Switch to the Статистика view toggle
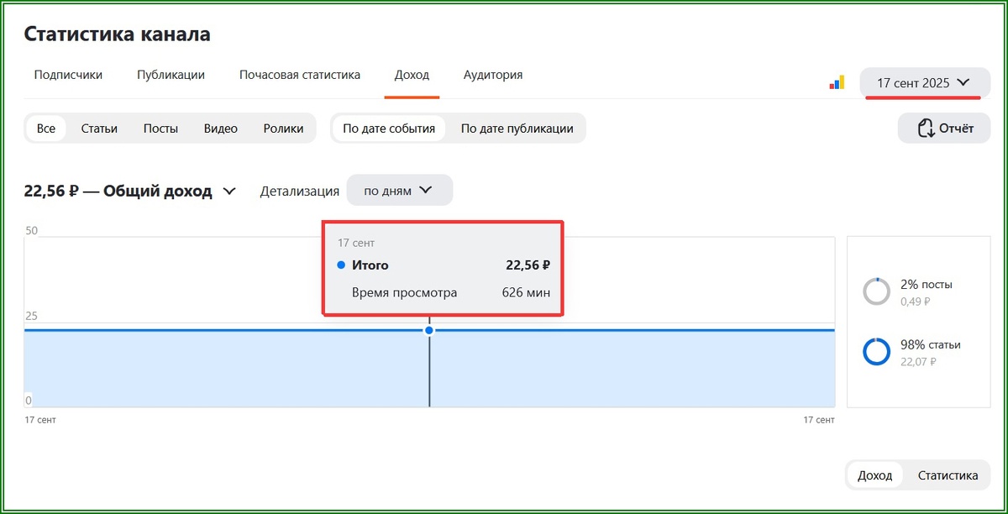The height and width of the screenshot is (514, 1008). [948, 475]
